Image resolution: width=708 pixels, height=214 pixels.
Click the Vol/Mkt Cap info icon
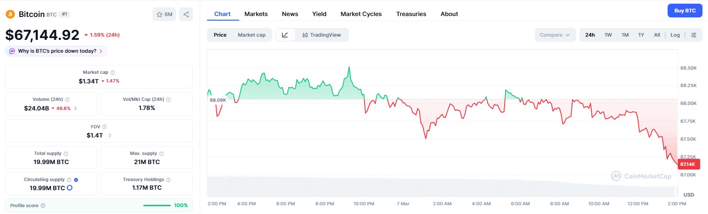coord(169,99)
